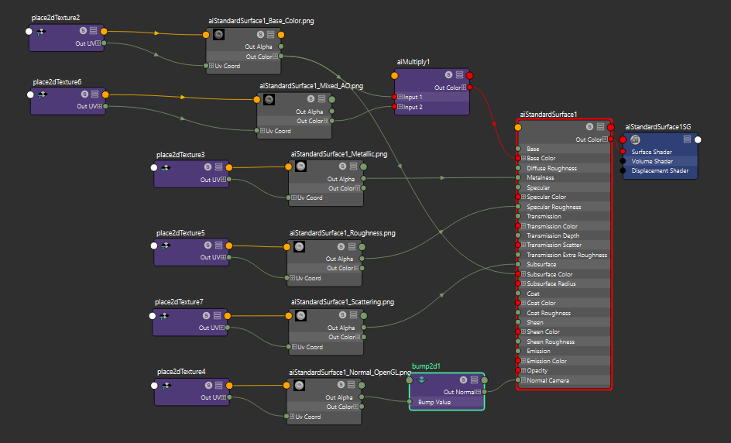
Task: Toggle solo icon on place2dTexture2 node
Action: click(x=83, y=31)
